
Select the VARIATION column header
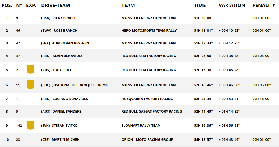(x=232, y=5)
